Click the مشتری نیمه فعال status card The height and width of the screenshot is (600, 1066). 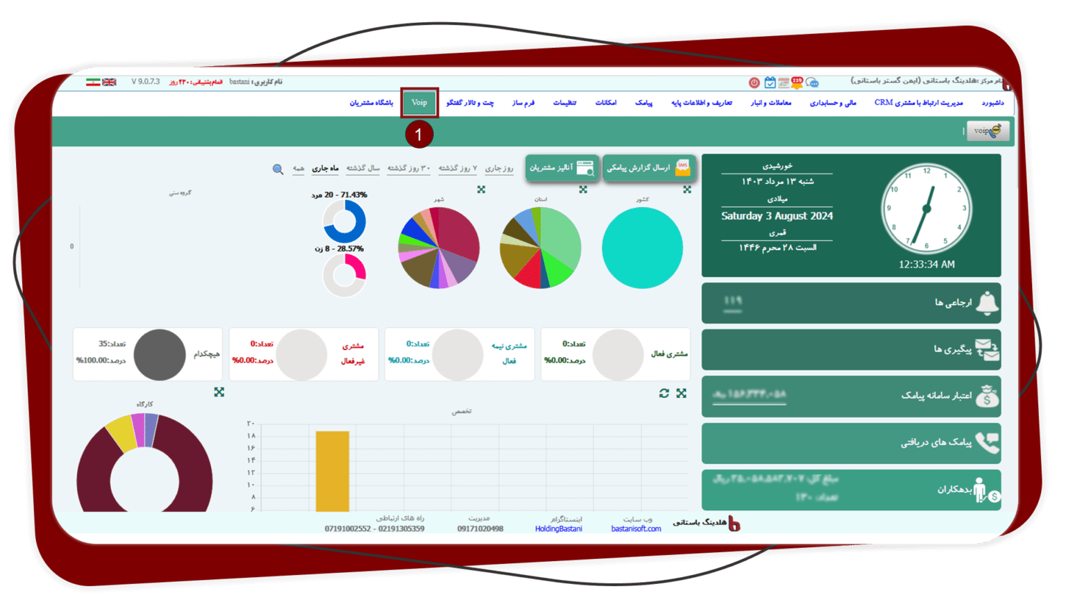459,354
